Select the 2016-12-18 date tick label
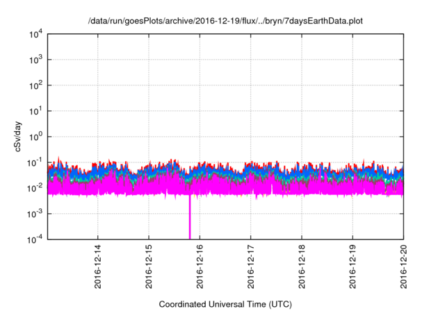This screenshot has height=311, width=445. point(302,267)
